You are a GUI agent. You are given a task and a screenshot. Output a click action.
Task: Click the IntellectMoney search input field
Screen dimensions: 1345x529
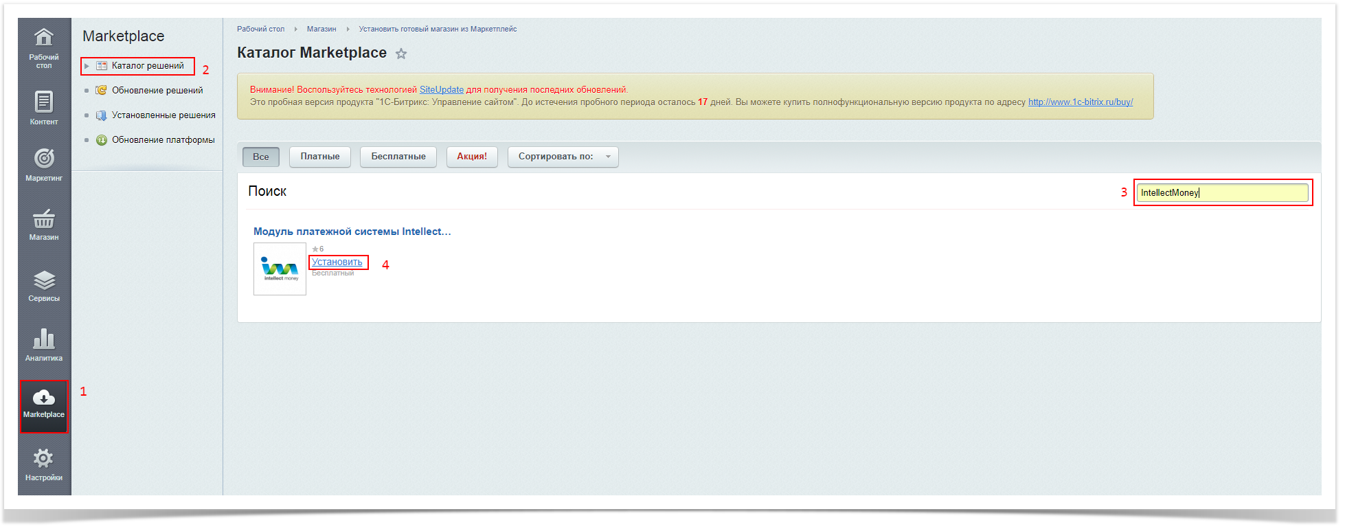[x=1223, y=193]
